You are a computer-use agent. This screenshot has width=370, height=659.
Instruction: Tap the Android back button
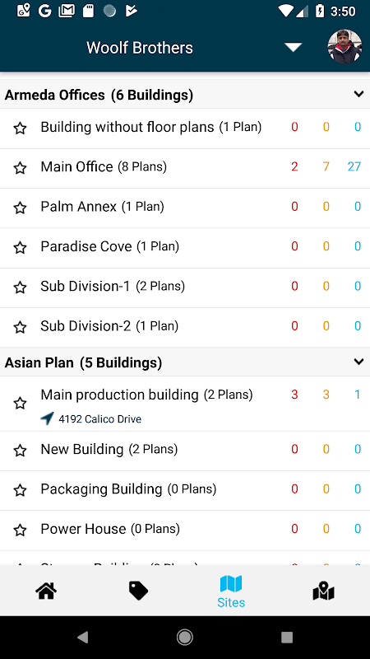(83, 638)
